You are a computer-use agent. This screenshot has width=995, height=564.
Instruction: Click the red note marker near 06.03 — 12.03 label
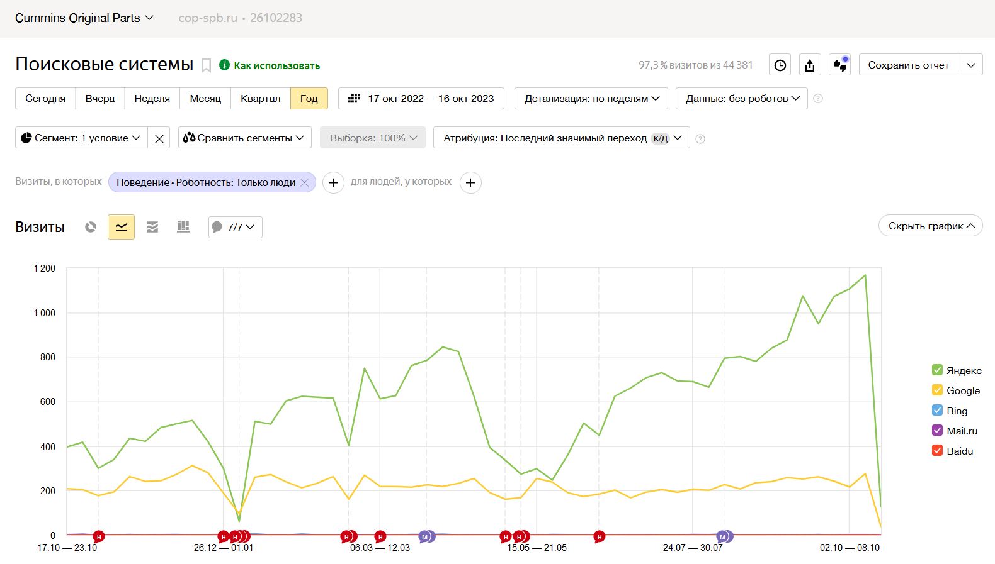(380, 537)
